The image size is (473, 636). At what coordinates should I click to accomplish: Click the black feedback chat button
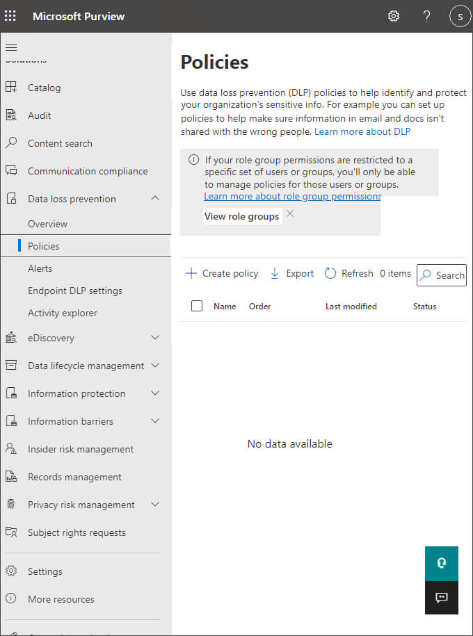[441, 598]
